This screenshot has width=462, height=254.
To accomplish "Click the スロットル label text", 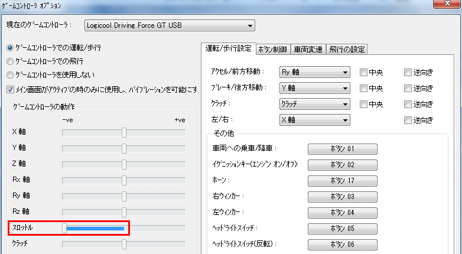I will tap(22, 227).
